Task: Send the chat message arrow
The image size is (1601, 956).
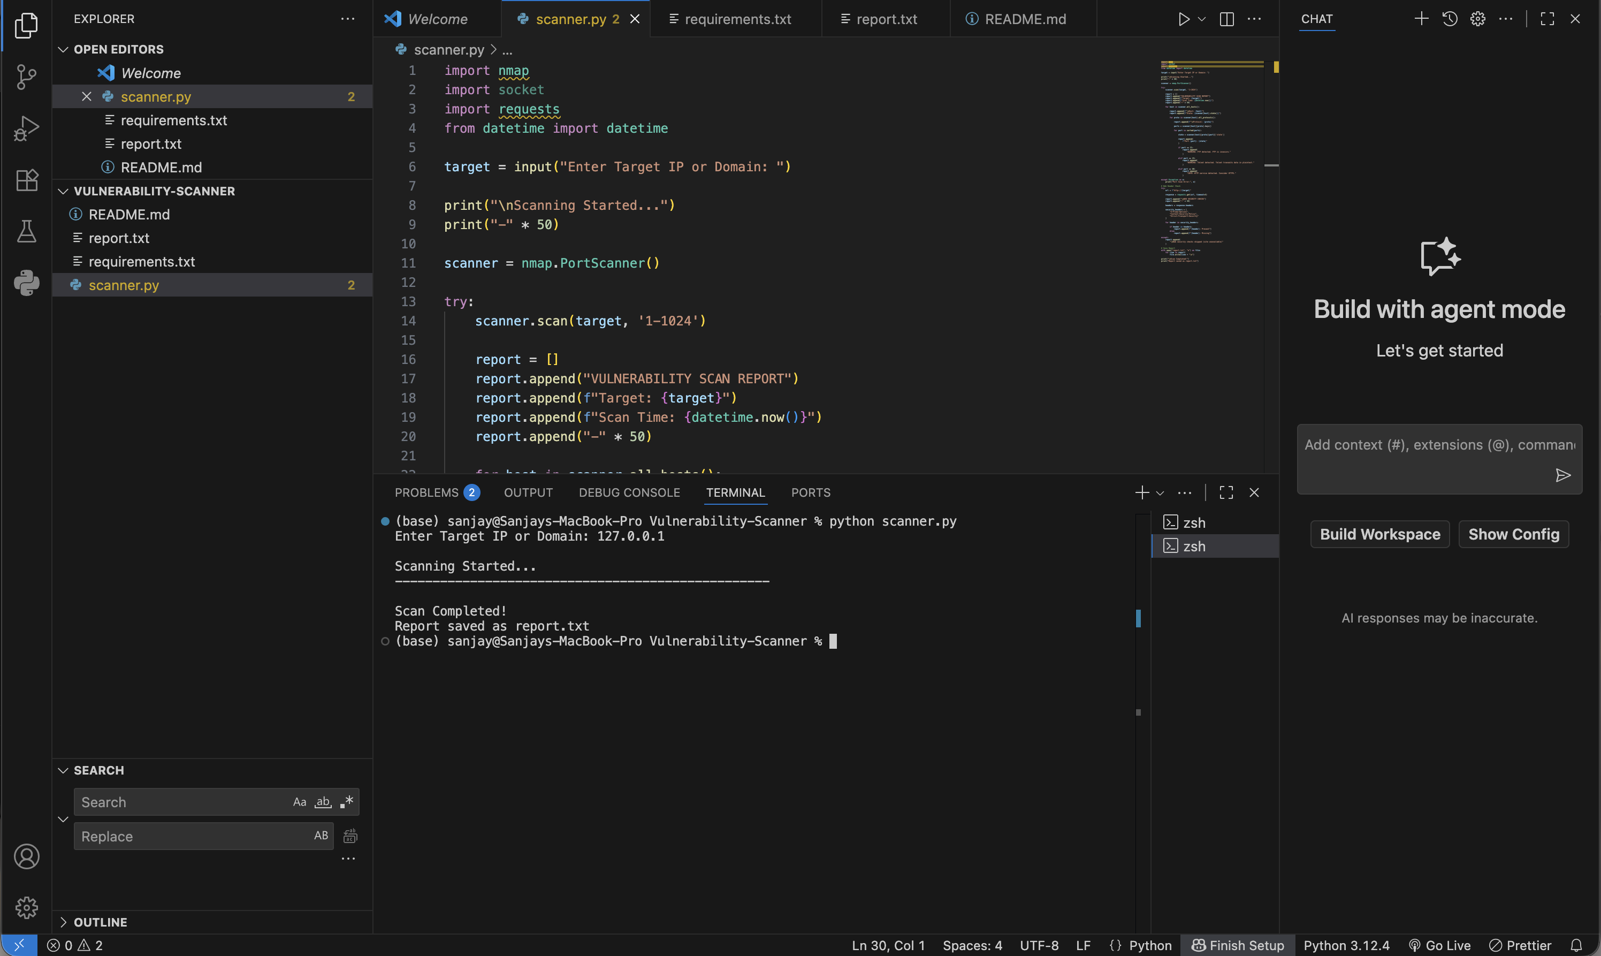Action: tap(1563, 475)
